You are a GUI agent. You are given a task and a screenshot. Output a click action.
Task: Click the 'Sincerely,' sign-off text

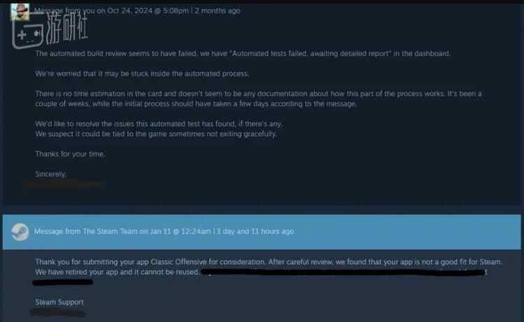click(51, 174)
